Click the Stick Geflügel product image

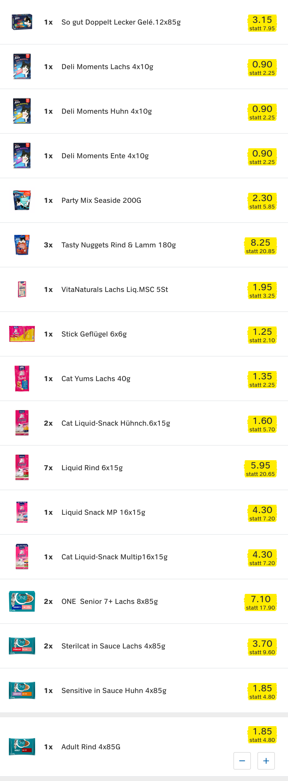[x=22, y=334]
